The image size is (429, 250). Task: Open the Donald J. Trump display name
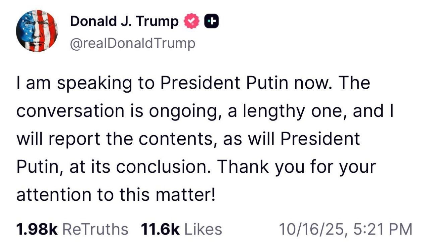coord(124,22)
